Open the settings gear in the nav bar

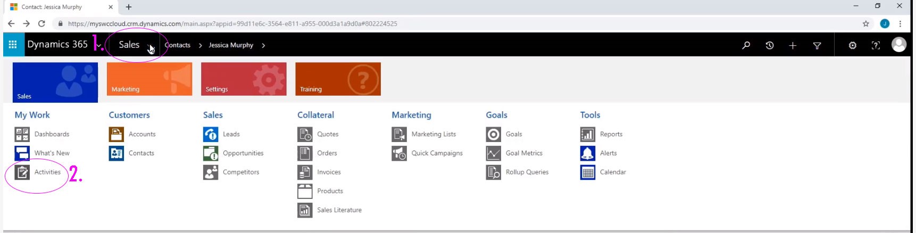[853, 45]
